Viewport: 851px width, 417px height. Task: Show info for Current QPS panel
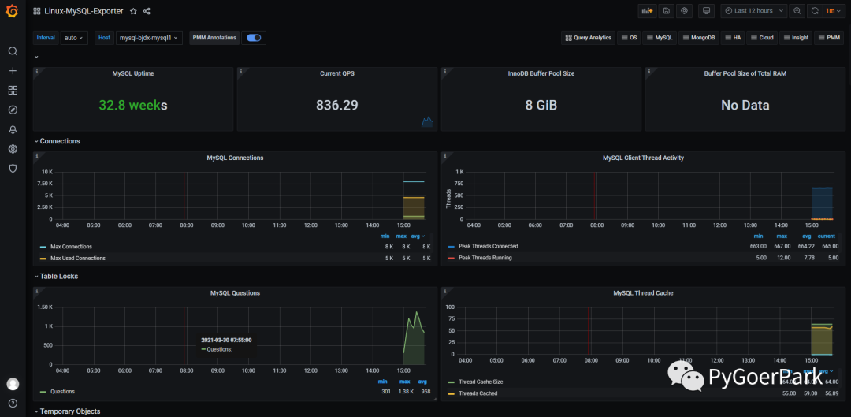tap(240, 71)
